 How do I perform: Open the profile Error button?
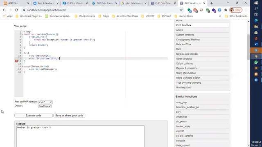(x=236, y=10)
